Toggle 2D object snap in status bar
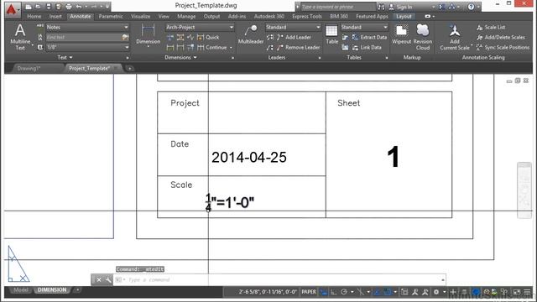Viewport: 537px width, 302px height. point(388,292)
